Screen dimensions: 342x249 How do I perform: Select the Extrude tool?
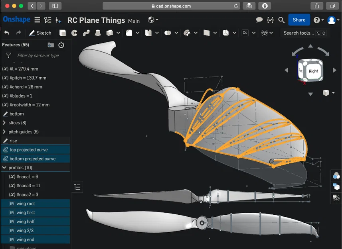click(x=62, y=33)
